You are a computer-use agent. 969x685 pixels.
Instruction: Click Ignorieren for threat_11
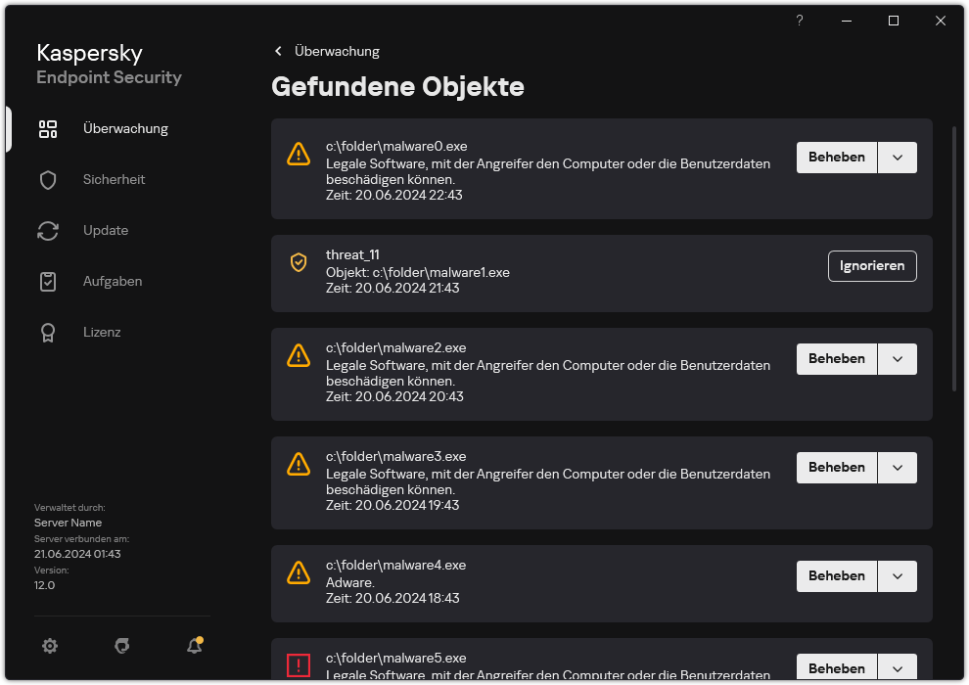(x=872, y=265)
